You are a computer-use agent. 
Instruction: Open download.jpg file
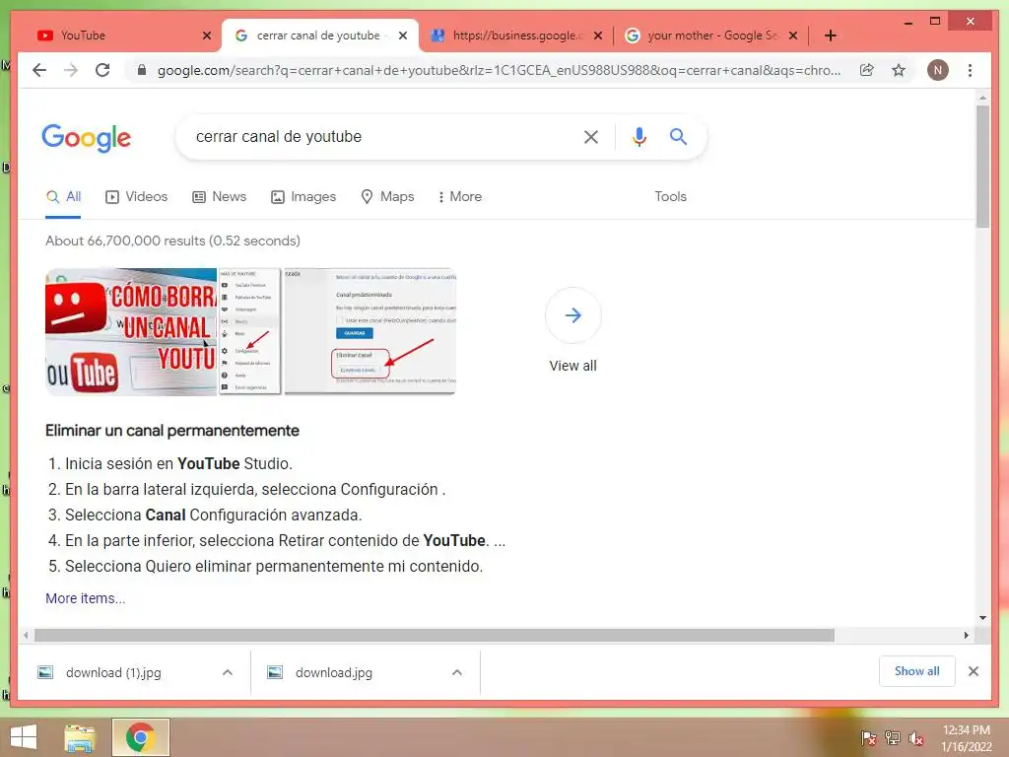333,672
